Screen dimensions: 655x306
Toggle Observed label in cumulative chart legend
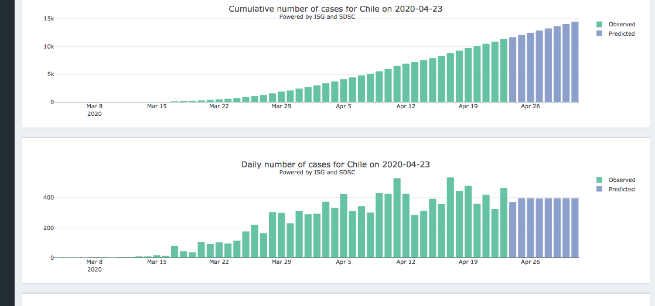tap(622, 25)
